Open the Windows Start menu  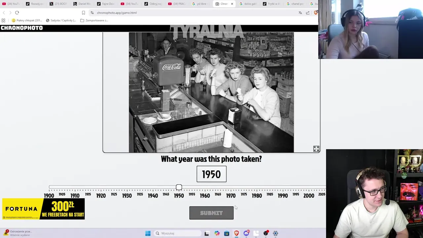[x=148, y=233]
